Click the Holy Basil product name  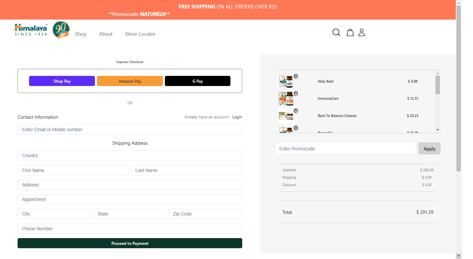(x=326, y=81)
